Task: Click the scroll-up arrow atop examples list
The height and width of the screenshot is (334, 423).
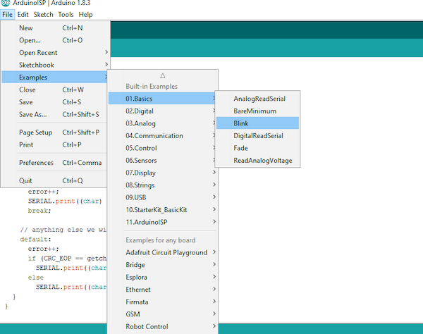Action: (x=163, y=75)
